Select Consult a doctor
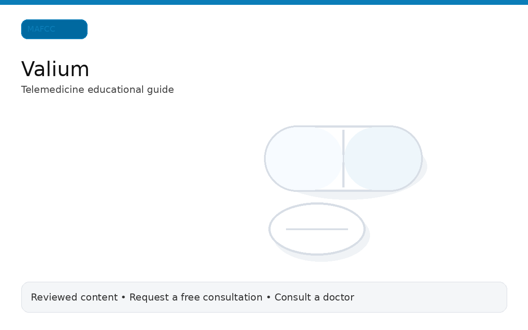528x330 pixels. [314, 297]
